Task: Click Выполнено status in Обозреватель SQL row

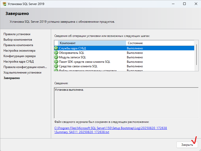Action: click(135, 53)
